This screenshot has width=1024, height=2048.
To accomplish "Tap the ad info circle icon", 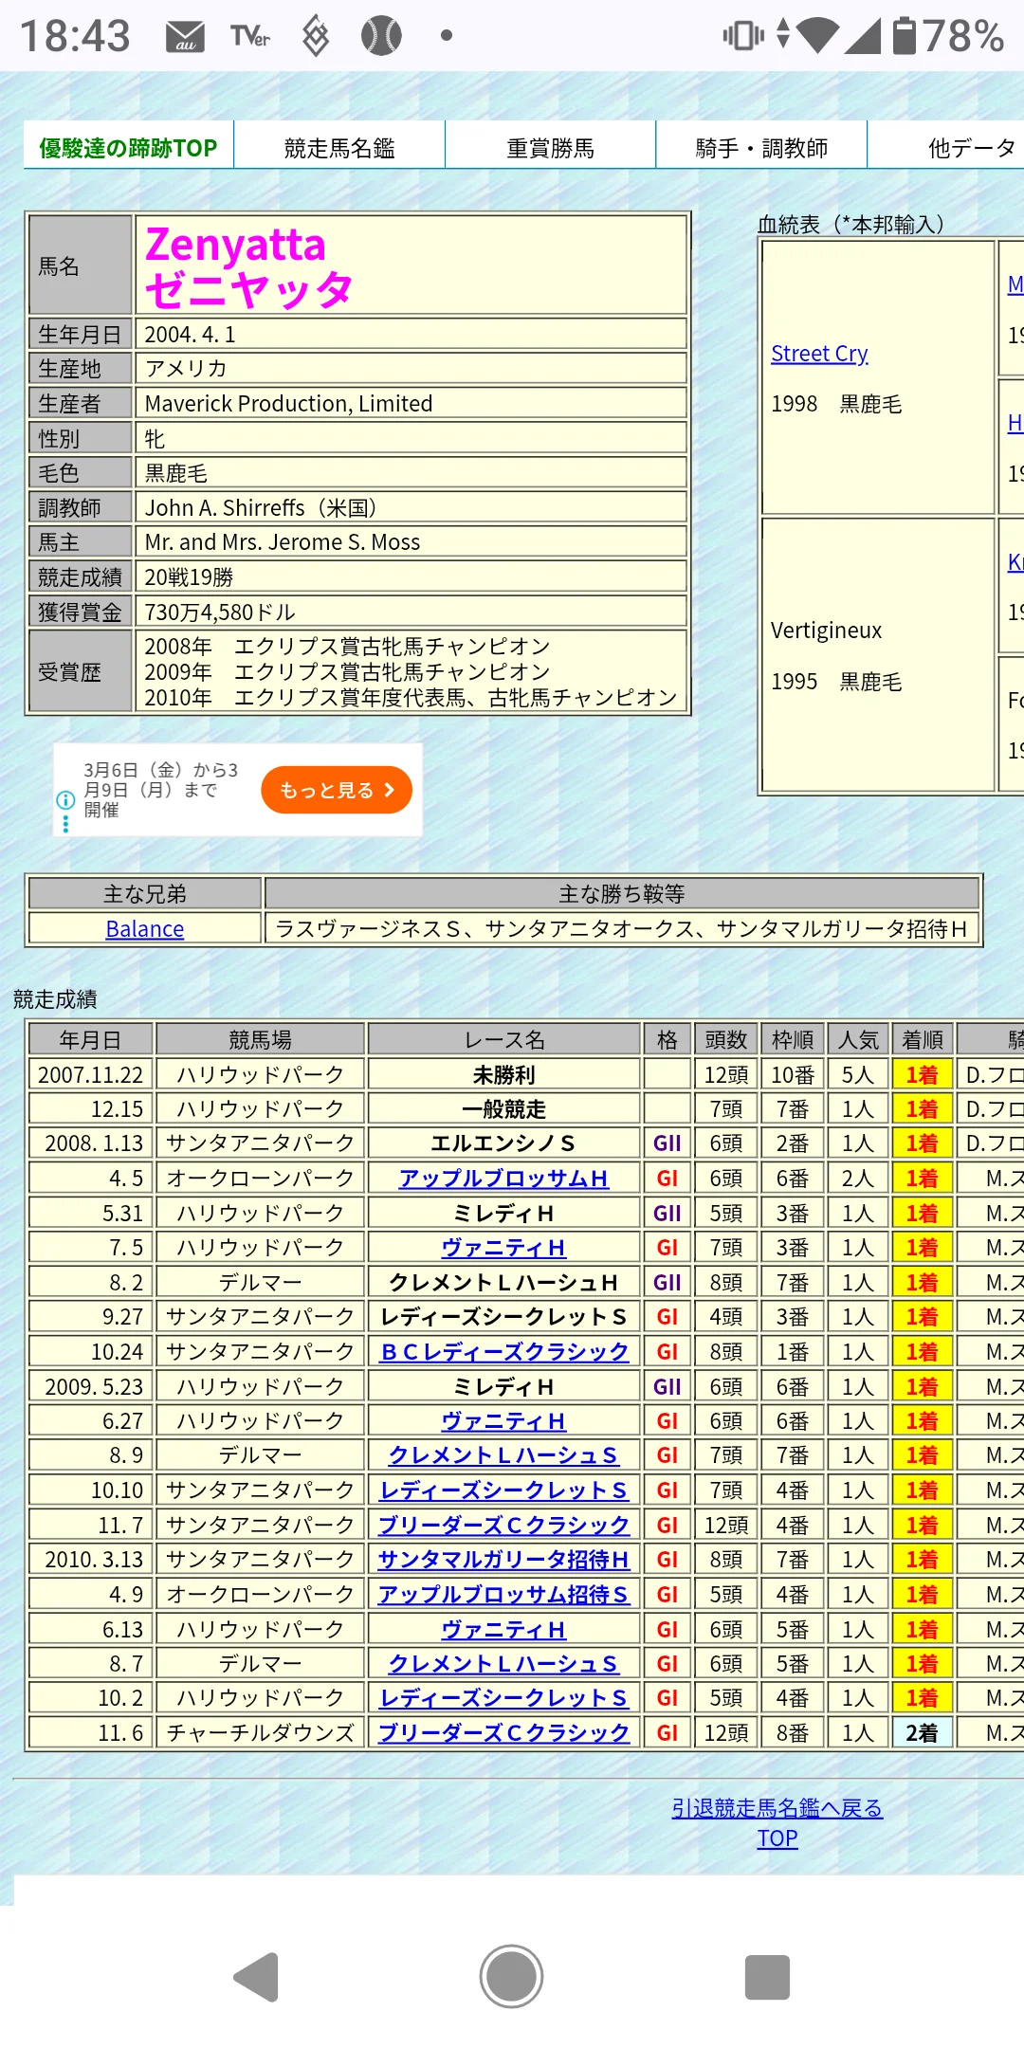I will click(x=65, y=800).
